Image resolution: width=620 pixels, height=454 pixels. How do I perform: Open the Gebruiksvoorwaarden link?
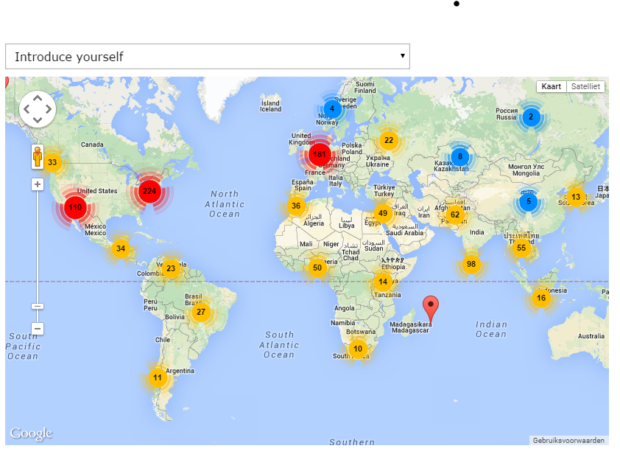[569, 441]
